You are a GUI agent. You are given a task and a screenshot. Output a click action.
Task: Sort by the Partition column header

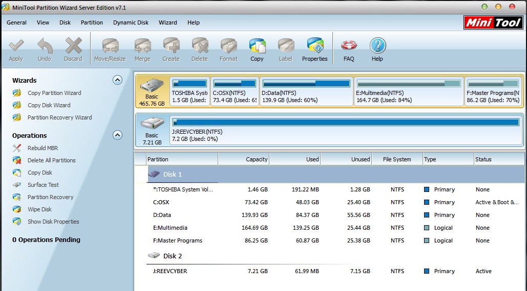click(182, 159)
